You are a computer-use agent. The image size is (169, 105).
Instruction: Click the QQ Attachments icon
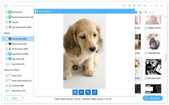10,27
